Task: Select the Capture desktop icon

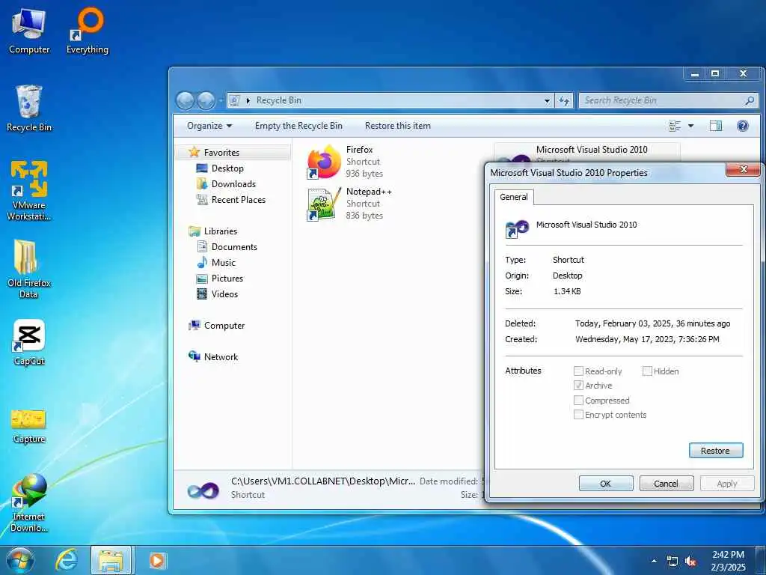Action: [x=29, y=426]
